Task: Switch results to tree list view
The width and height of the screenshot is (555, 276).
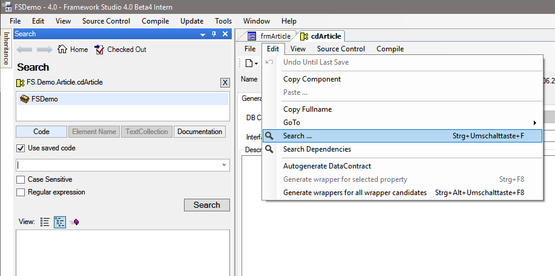Action: (60, 222)
